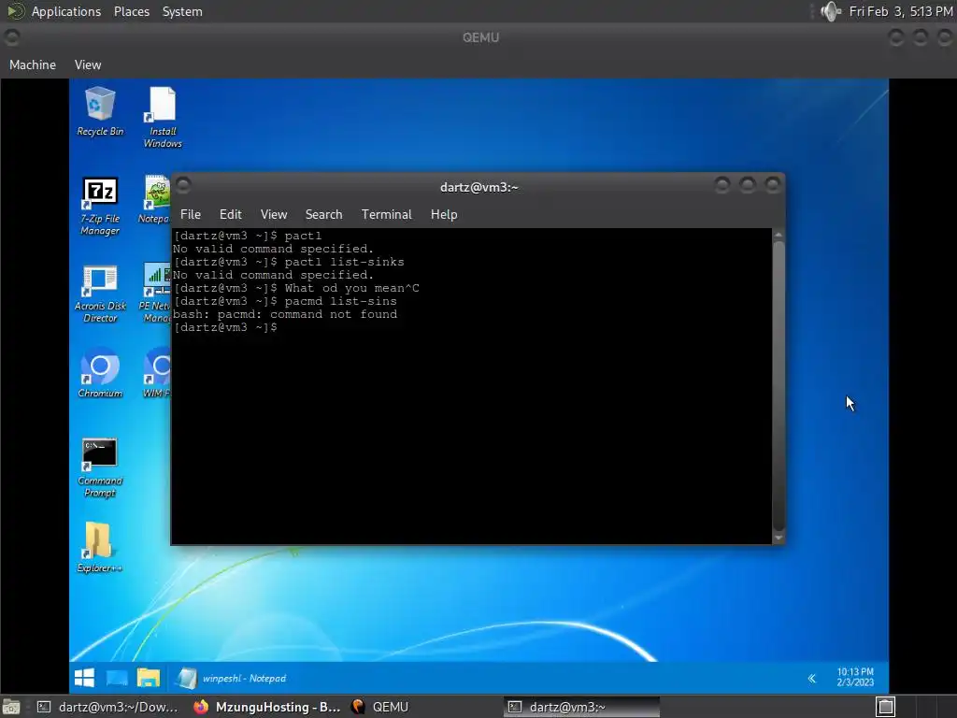The width and height of the screenshot is (957, 718).
Task: Open the Windows Start button
Action: [84, 678]
